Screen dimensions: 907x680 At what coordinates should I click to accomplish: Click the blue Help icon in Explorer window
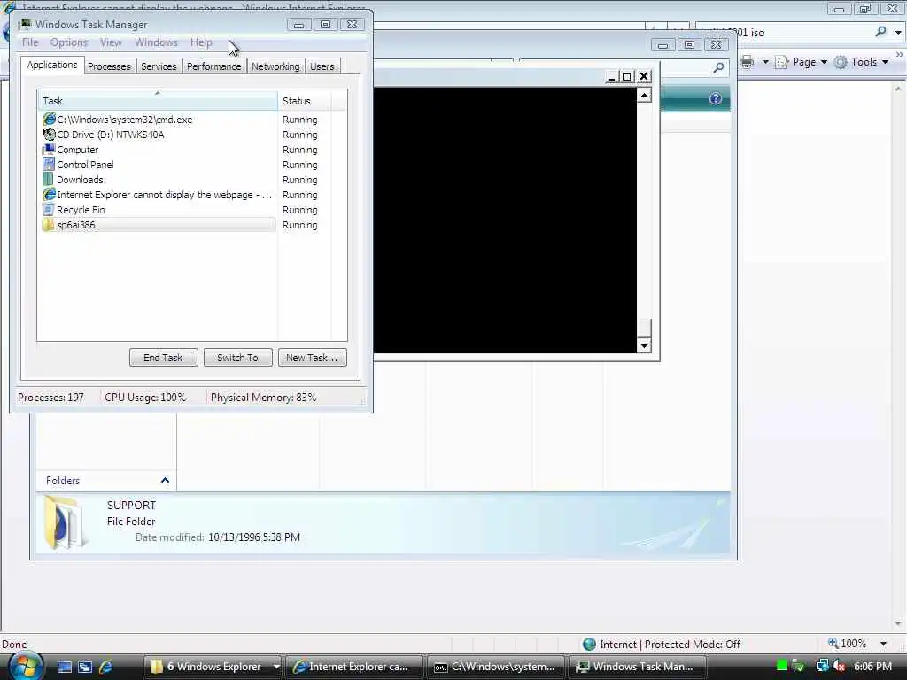[715, 98]
